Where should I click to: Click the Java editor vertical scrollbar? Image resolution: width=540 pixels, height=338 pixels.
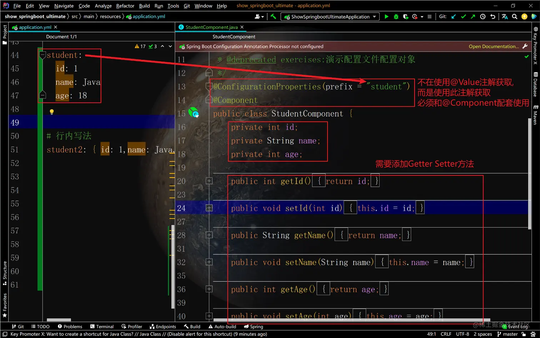pos(530,173)
